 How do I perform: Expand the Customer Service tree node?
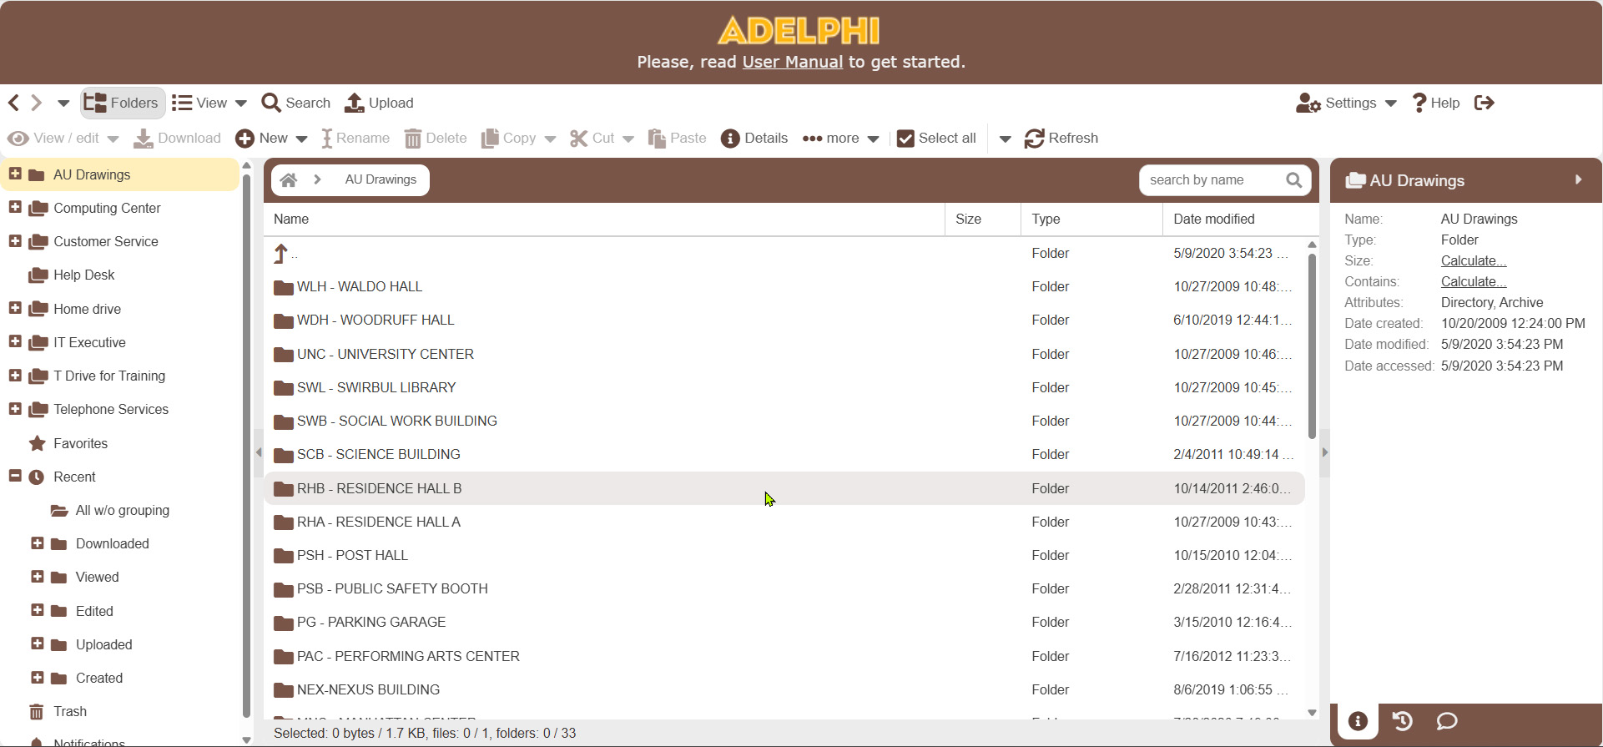point(15,240)
